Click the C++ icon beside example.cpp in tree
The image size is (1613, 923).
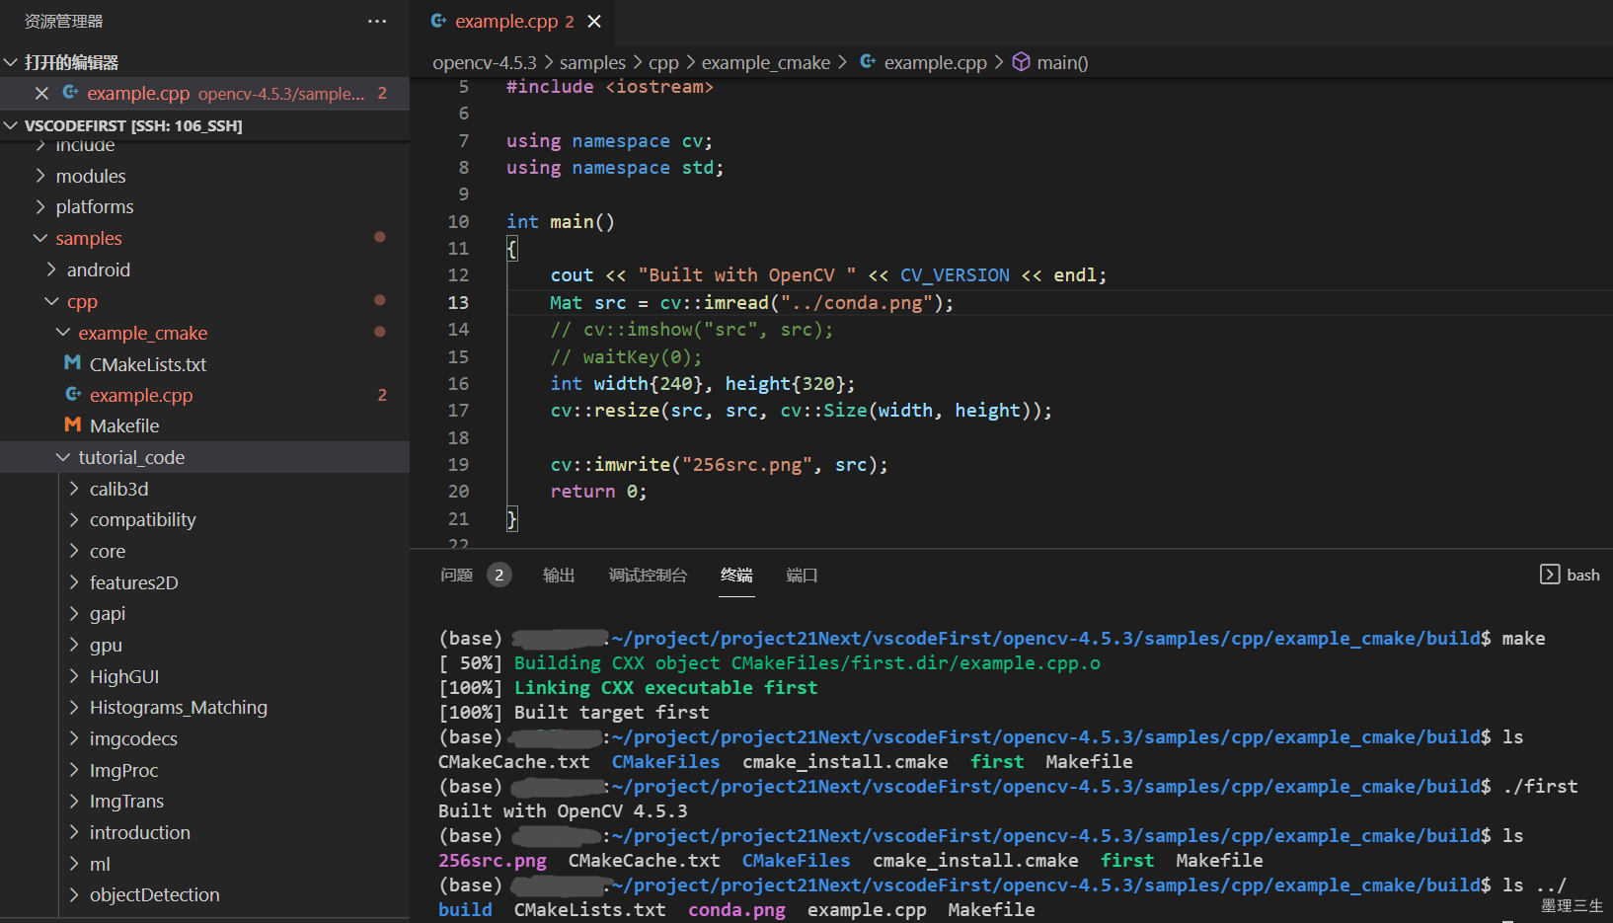pos(73,394)
